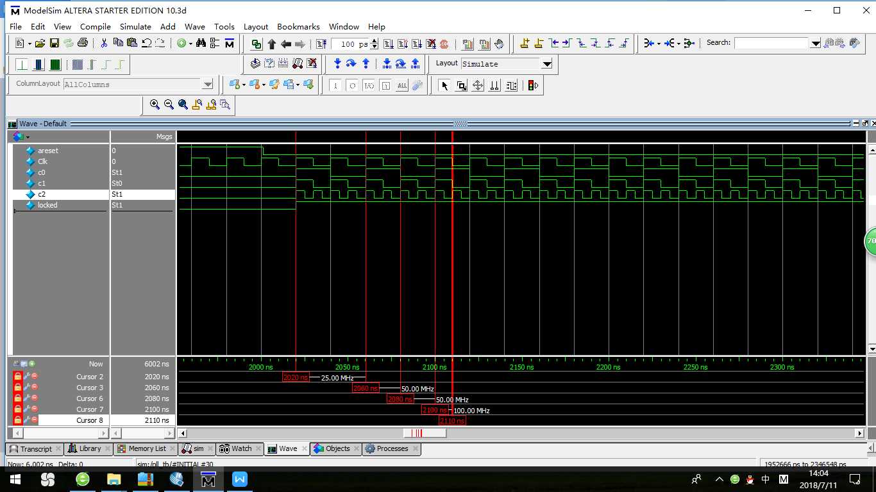Click the Open file folder icon
Viewport: 876px width, 492px height.
[40, 44]
